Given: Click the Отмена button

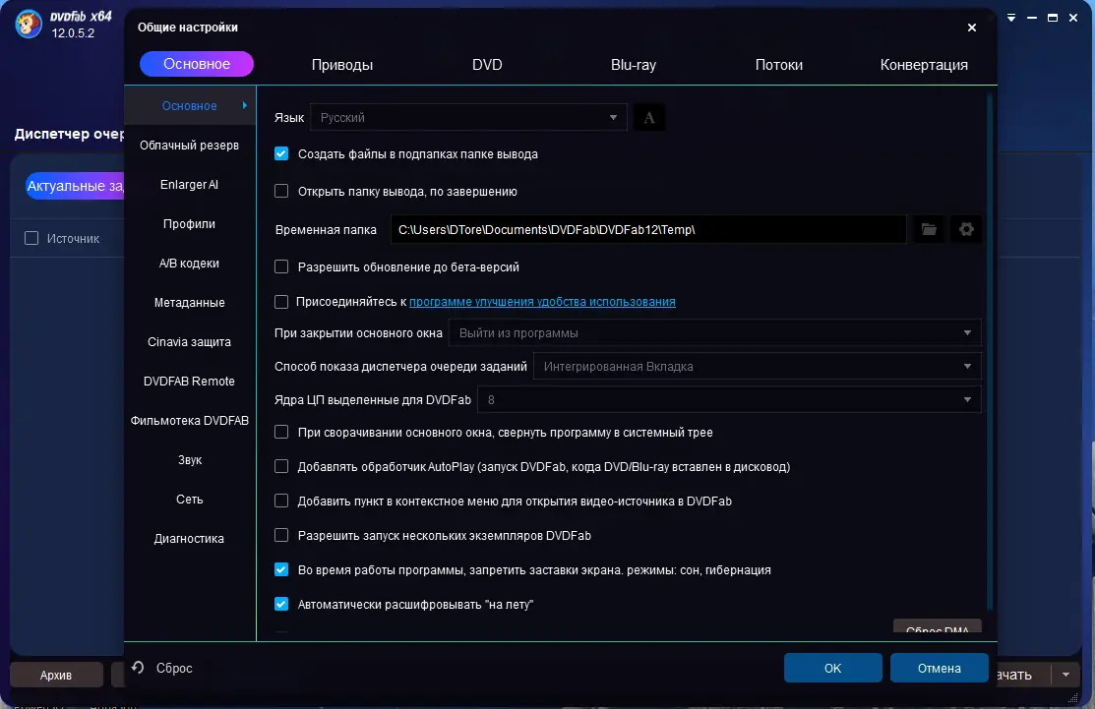Looking at the screenshot, I should click(x=940, y=668).
